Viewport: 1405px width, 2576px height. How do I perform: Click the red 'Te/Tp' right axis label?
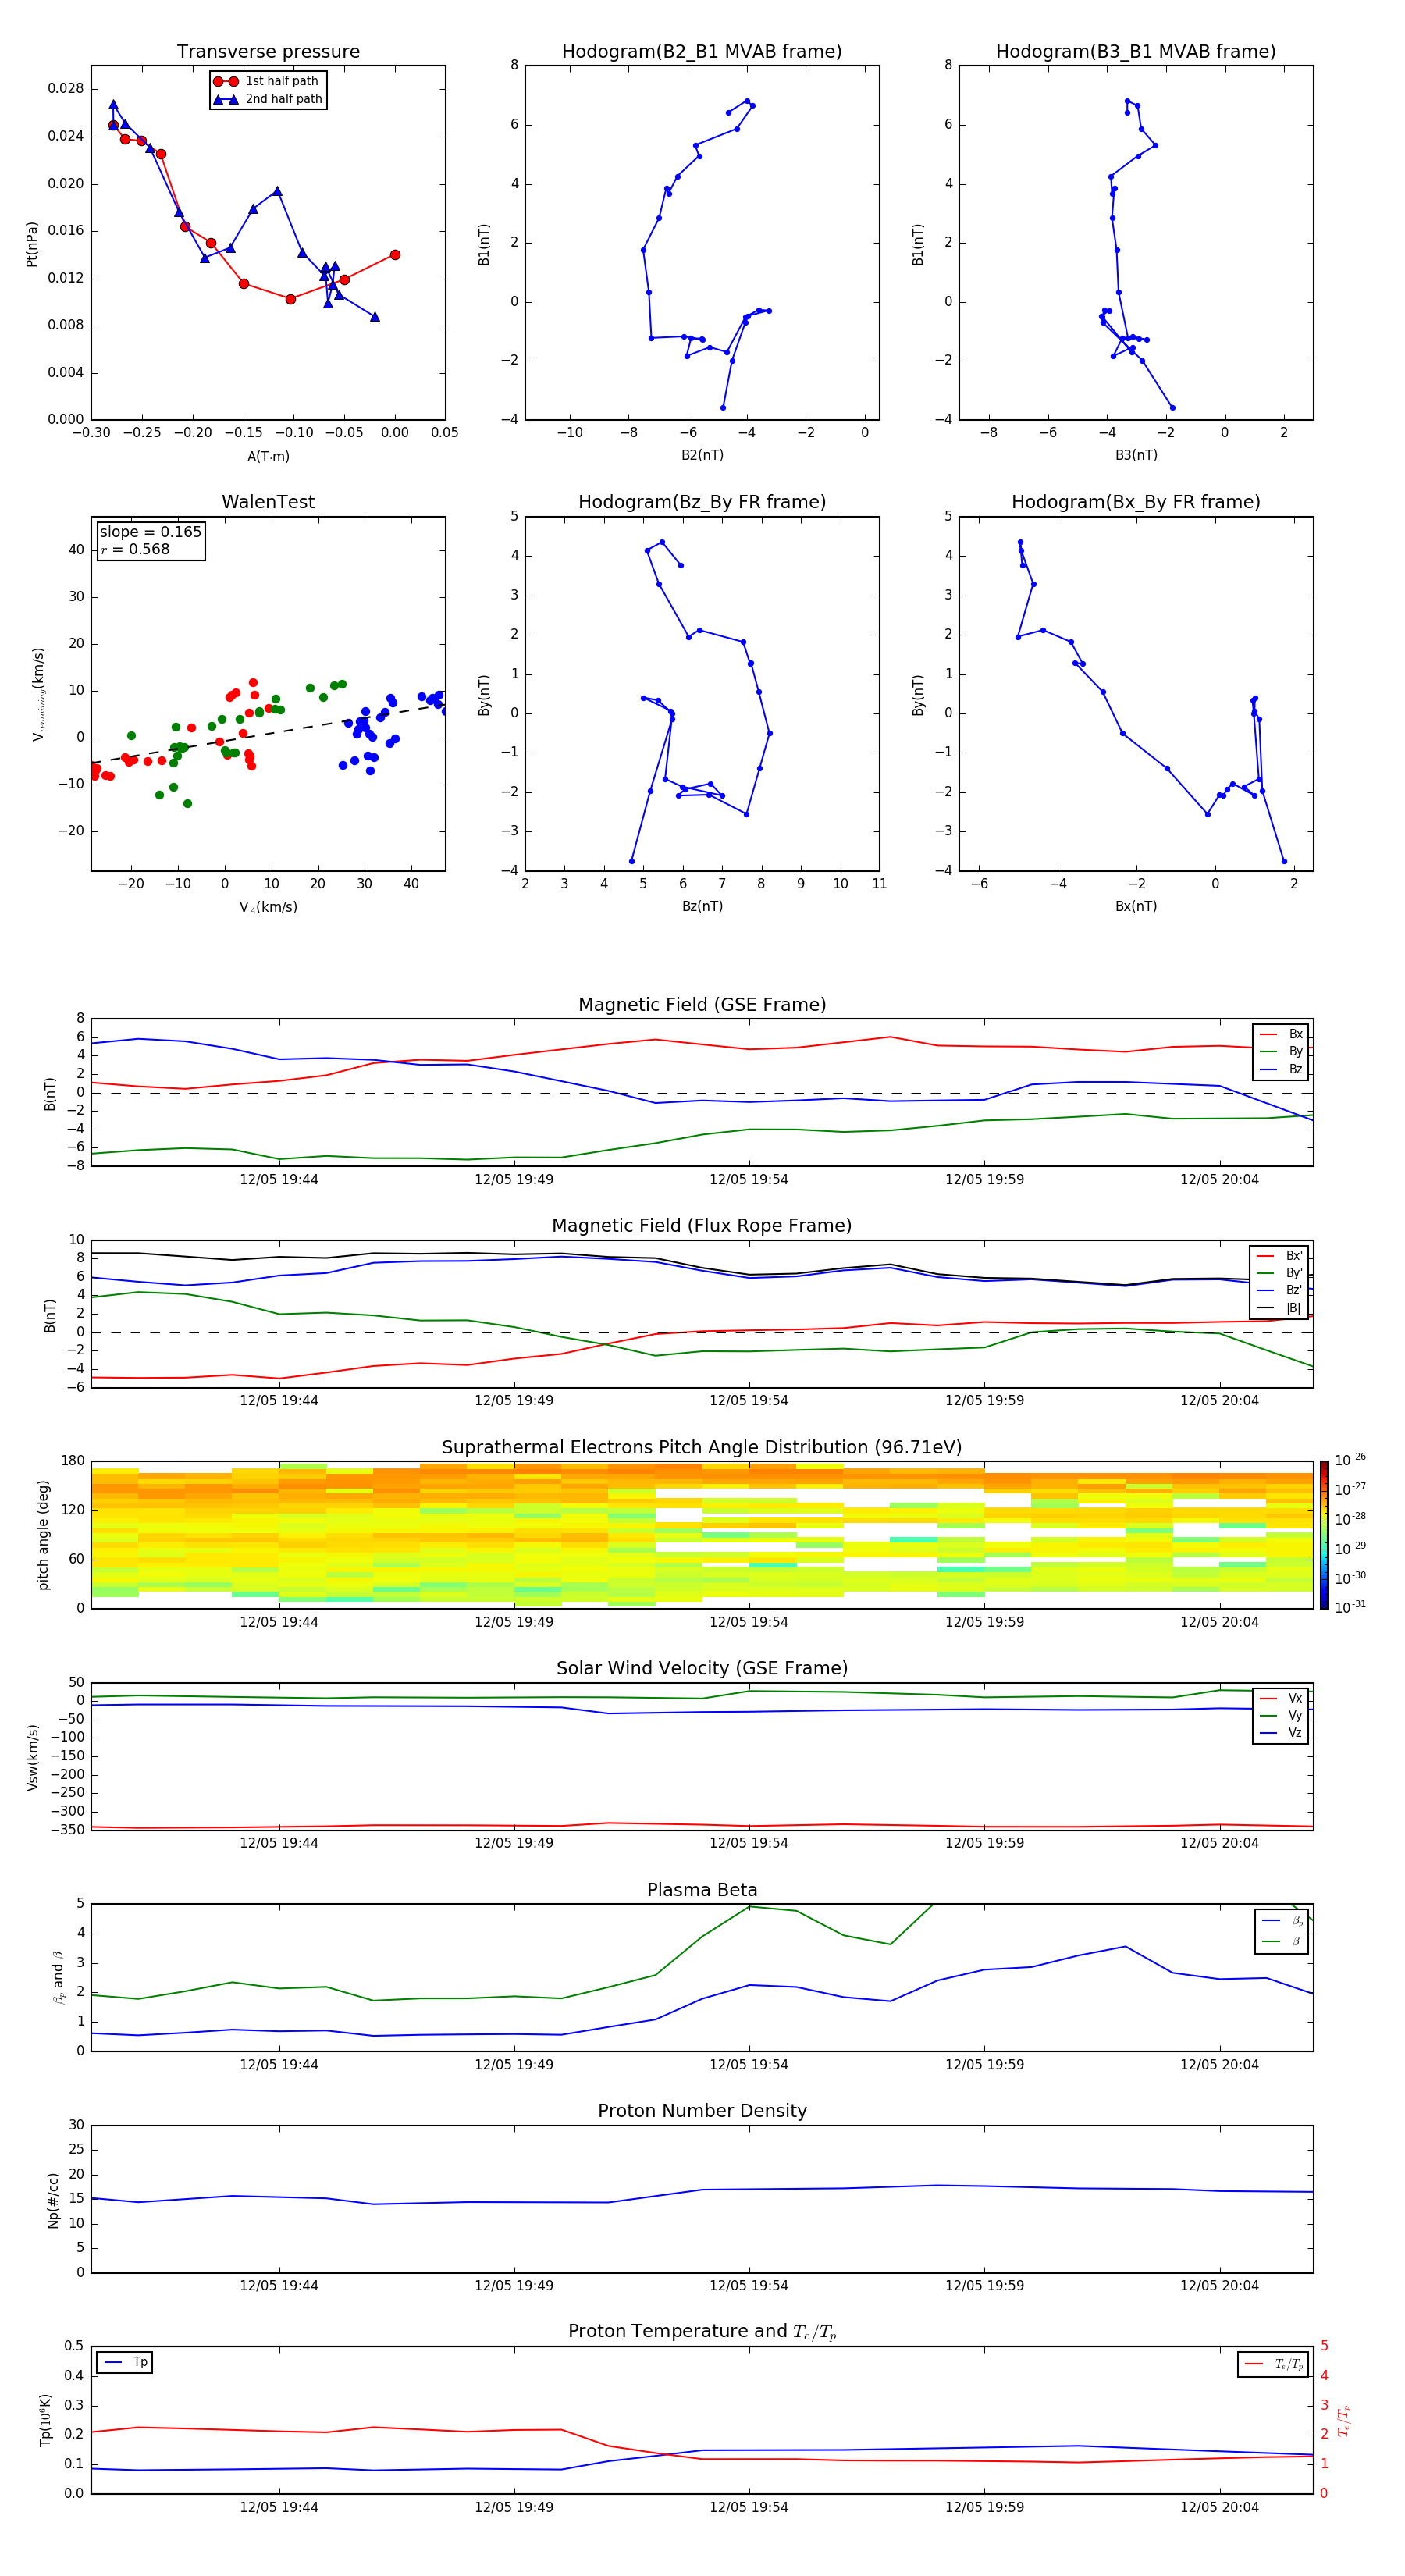click(x=1343, y=2420)
